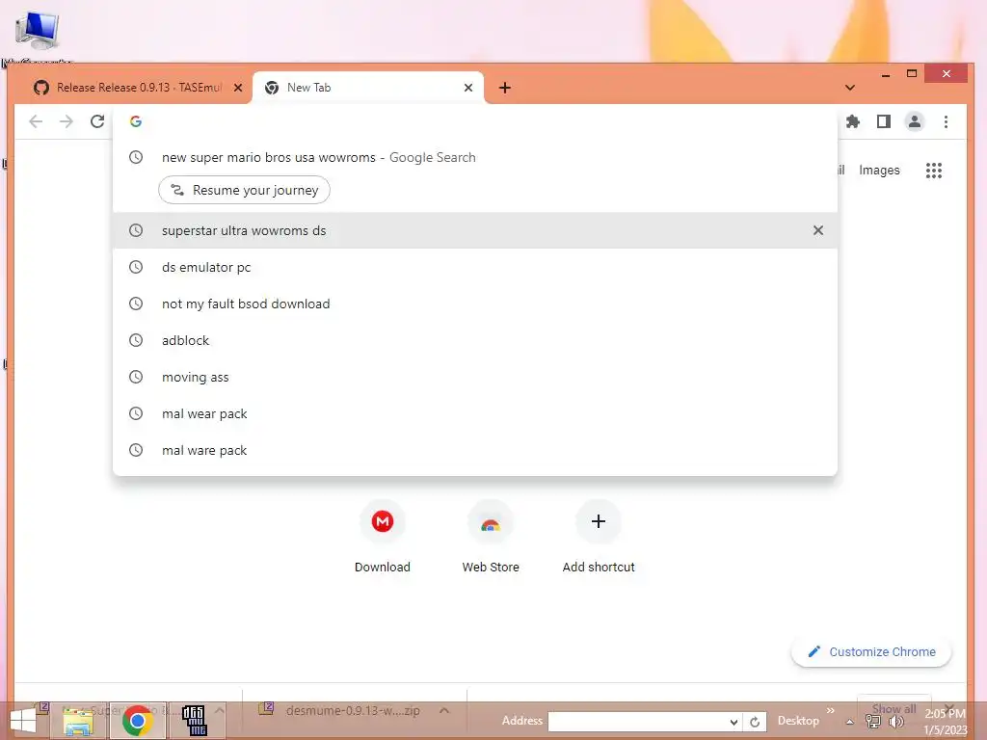Viewport: 987px width, 740px height.
Task: Reload the page with the refresh icon
Action: [97, 121]
